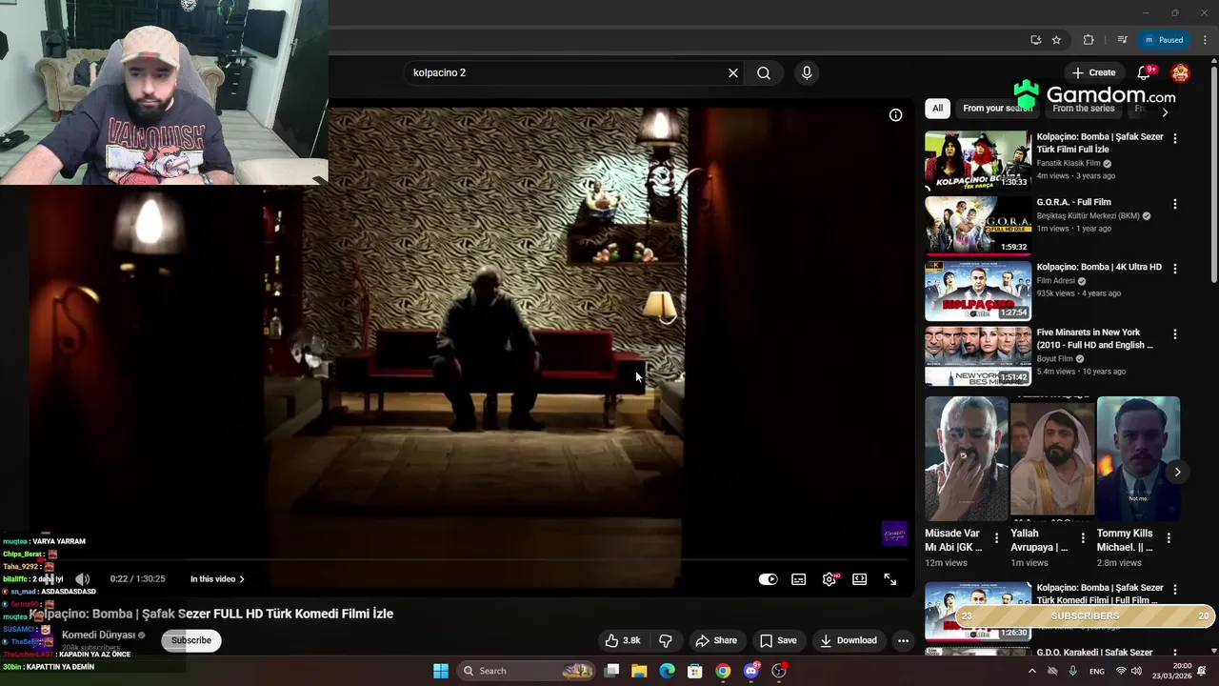Click ENG language indicator
The image size is (1219, 686).
coord(1097,671)
